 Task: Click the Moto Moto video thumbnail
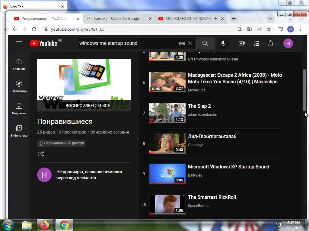tap(167, 82)
